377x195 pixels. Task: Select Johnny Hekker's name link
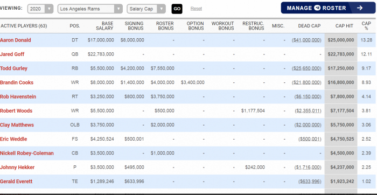(x=17, y=168)
